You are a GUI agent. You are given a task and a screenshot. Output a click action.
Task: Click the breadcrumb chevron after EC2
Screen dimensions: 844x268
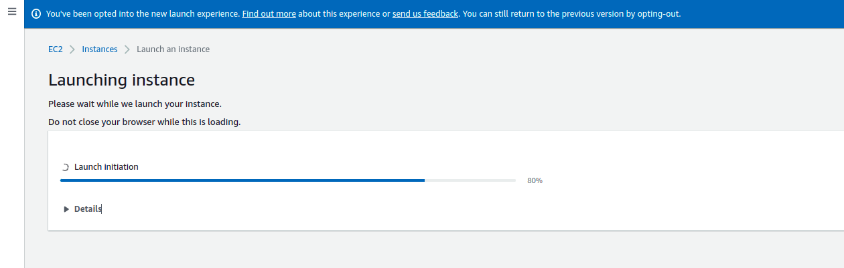72,49
